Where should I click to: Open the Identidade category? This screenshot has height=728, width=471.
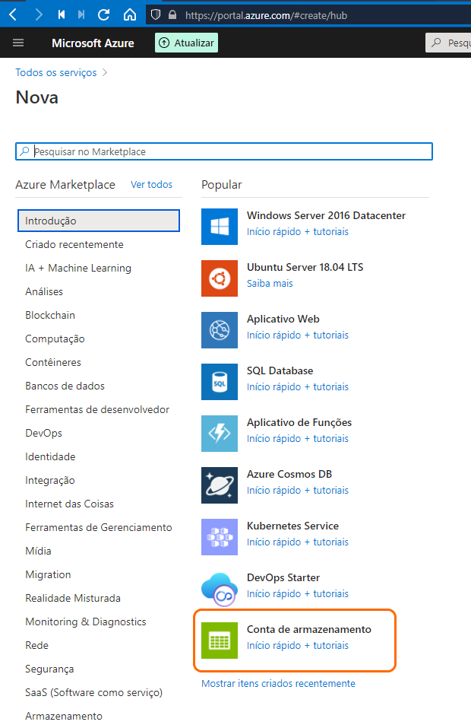(x=50, y=457)
